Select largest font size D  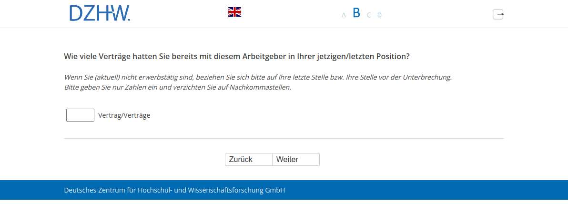379,15
